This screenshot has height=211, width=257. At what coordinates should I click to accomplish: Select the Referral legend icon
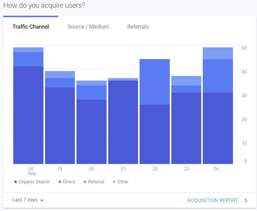click(85, 182)
